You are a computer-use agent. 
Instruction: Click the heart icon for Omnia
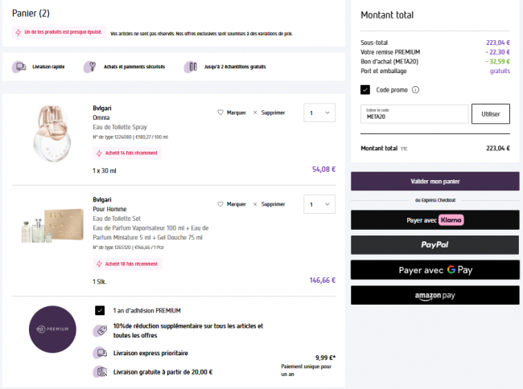click(221, 113)
